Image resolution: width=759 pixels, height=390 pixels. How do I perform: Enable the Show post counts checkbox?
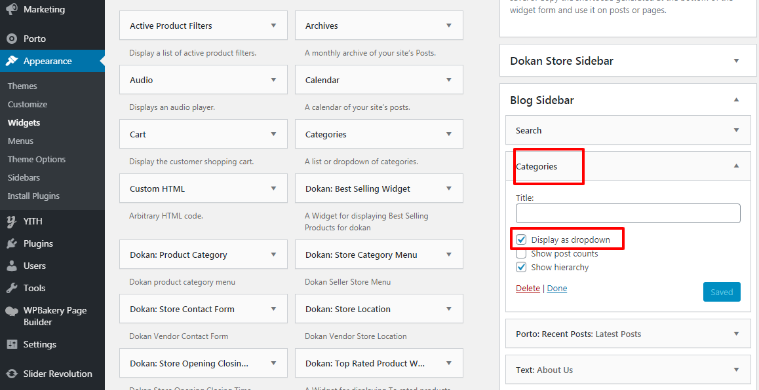click(x=522, y=254)
